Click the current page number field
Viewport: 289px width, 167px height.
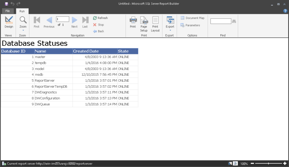tap(63, 19)
